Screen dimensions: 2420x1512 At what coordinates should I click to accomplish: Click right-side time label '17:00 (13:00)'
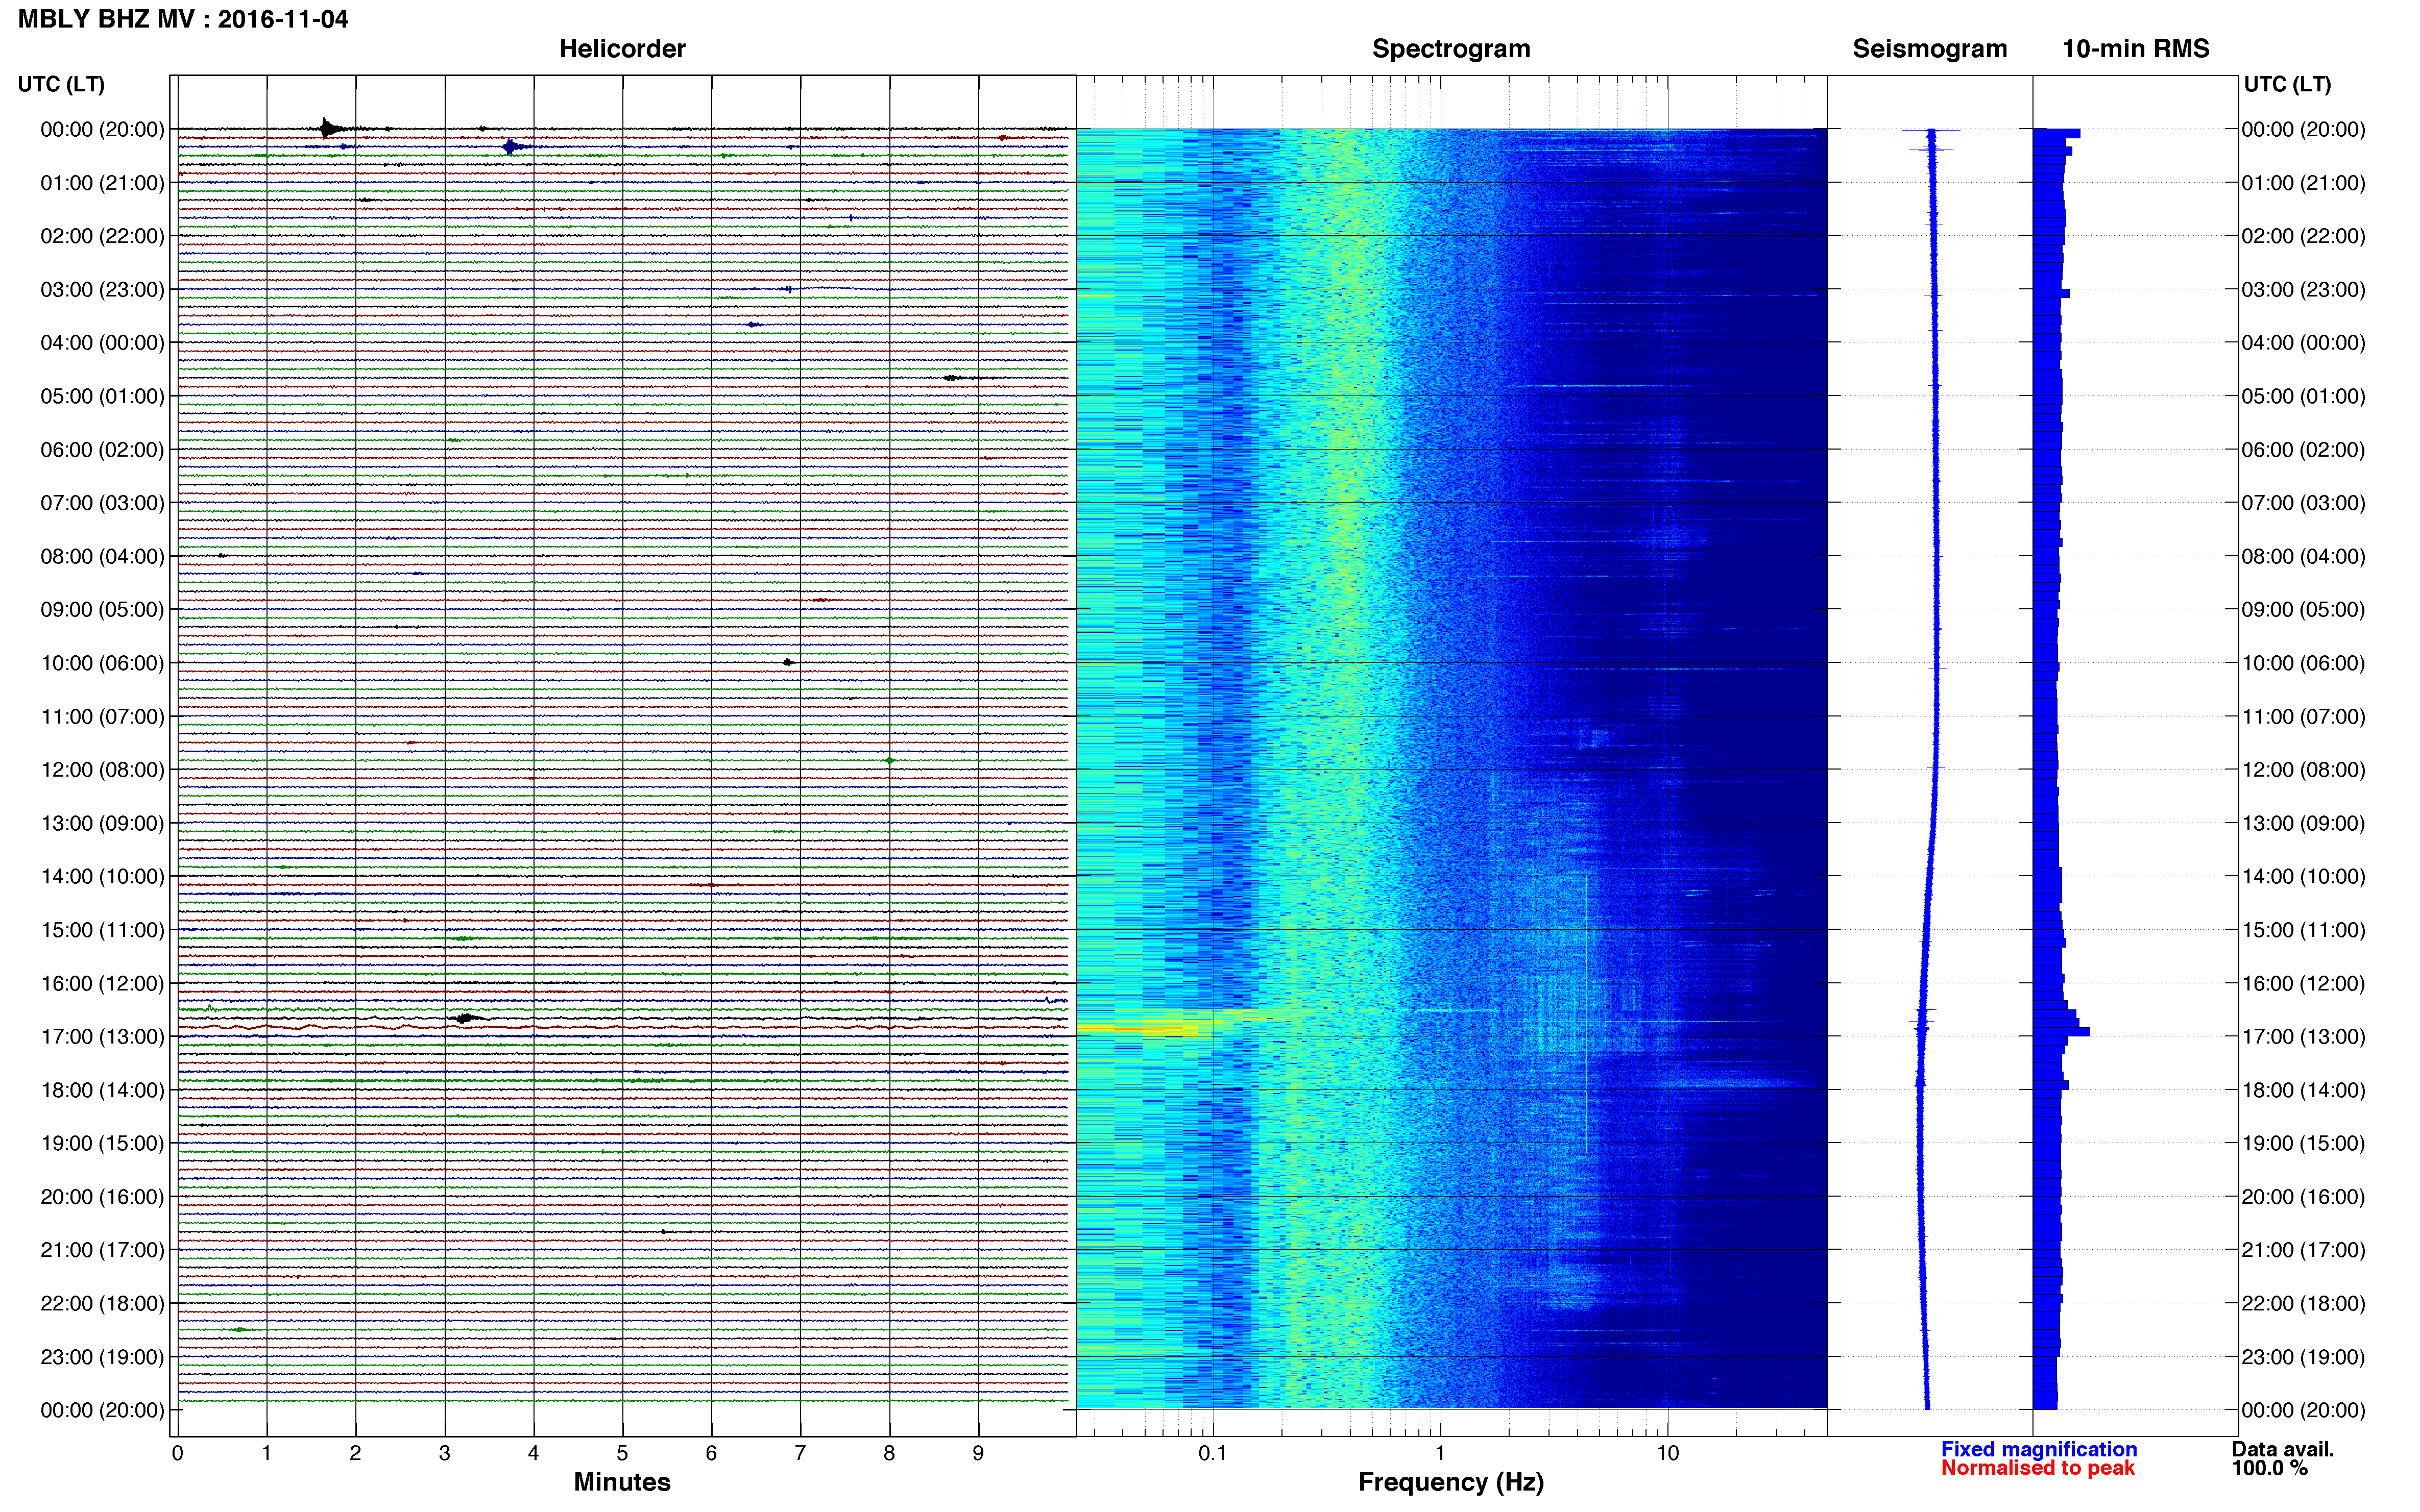2303,1036
